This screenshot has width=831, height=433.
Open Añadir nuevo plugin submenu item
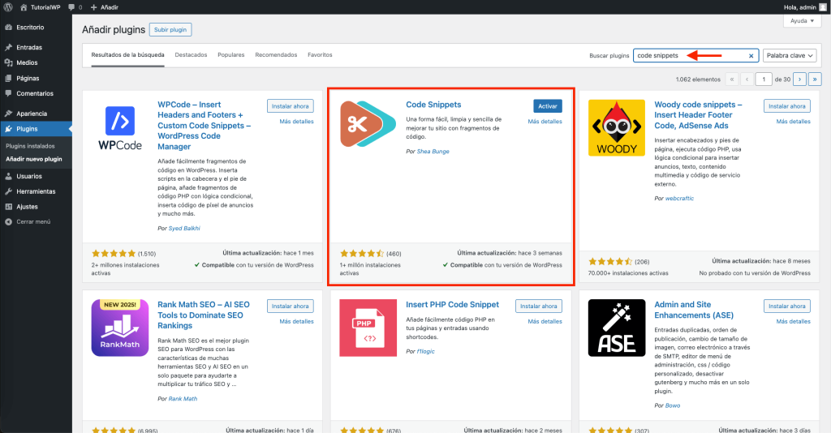(34, 159)
